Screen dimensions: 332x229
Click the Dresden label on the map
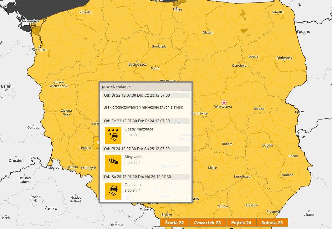(16, 160)
